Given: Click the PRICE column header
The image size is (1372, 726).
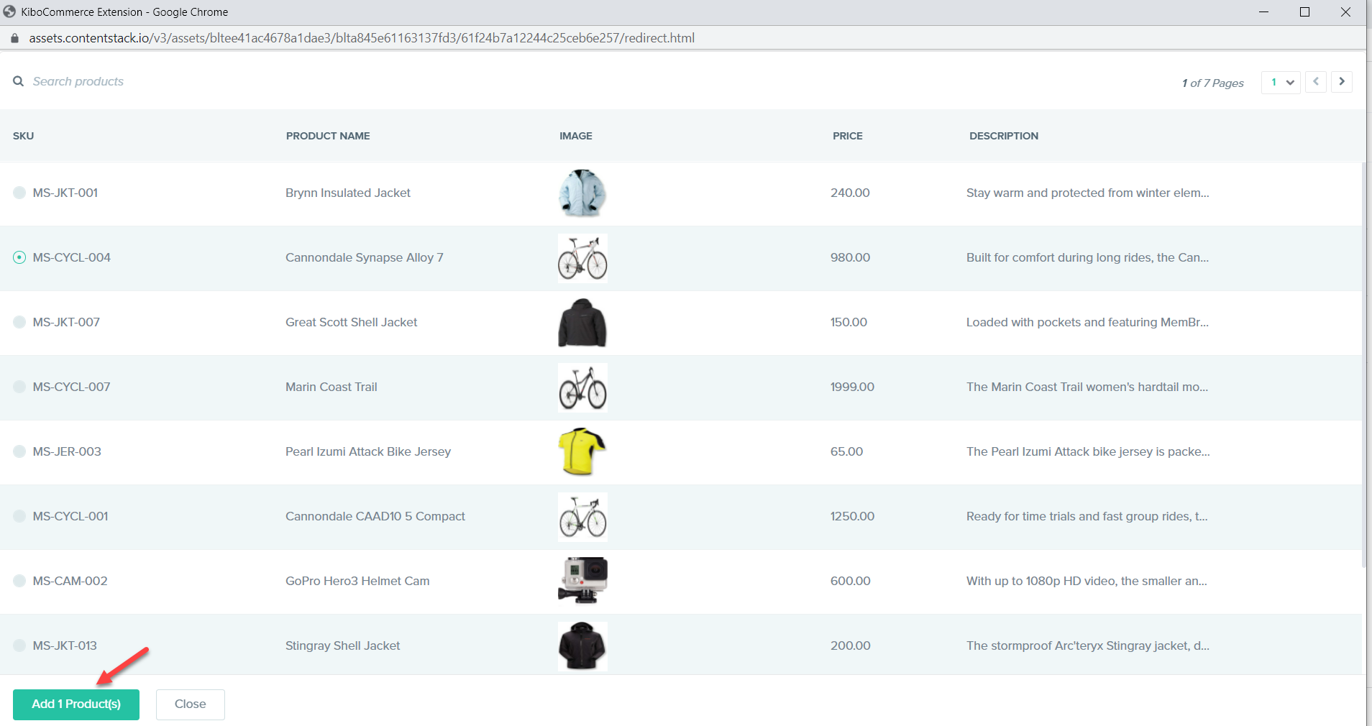Looking at the screenshot, I should click(x=846, y=136).
